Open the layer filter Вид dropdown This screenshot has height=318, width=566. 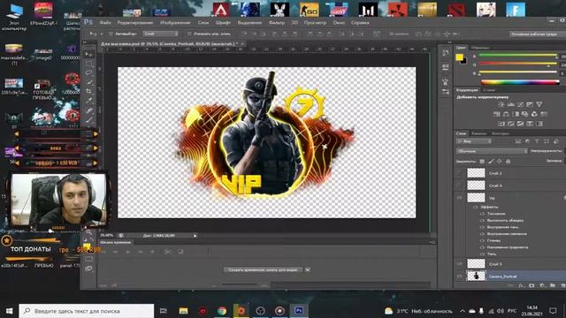(474, 141)
